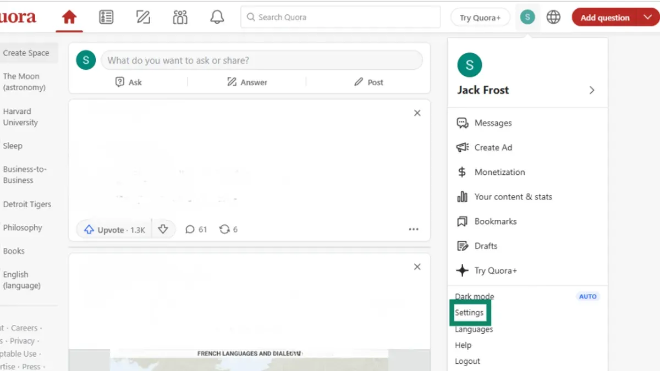660x371 pixels.
Task: Click the large avatar in profile menu
Action: 469,65
